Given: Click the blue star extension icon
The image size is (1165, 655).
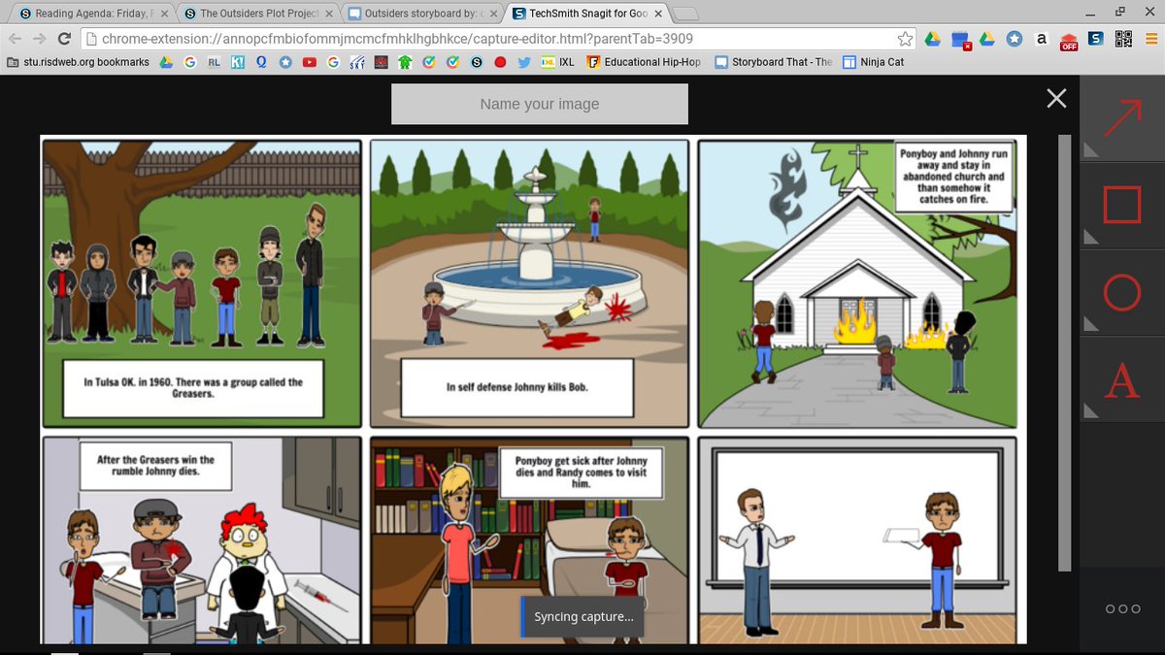Looking at the screenshot, I should [1015, 39].
